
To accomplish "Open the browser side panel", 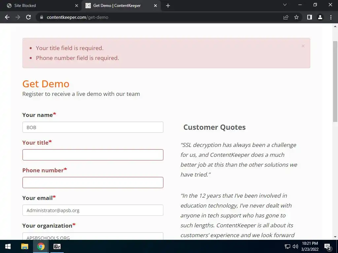I will point(310,17).
